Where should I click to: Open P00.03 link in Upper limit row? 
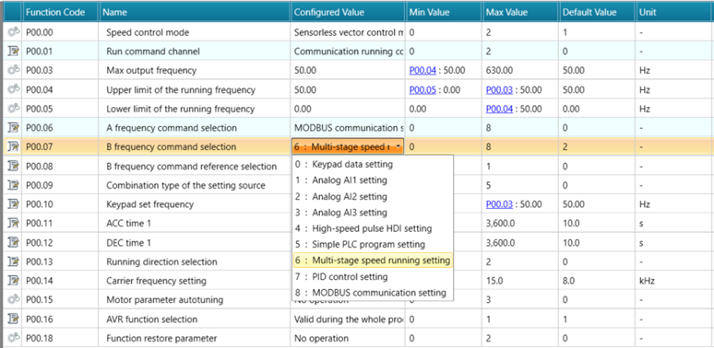pyautogui.click(x=500, y=90)
